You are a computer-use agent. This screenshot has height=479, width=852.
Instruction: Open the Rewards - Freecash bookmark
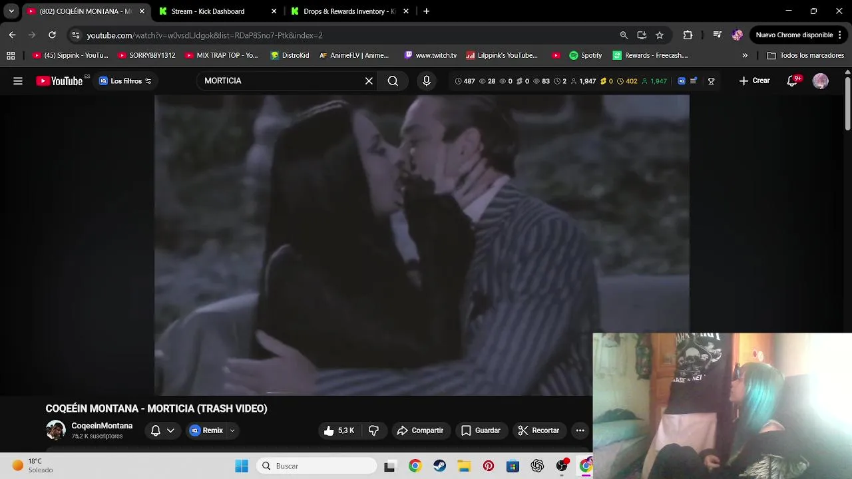pyautogui.click(x=650, y=56)
